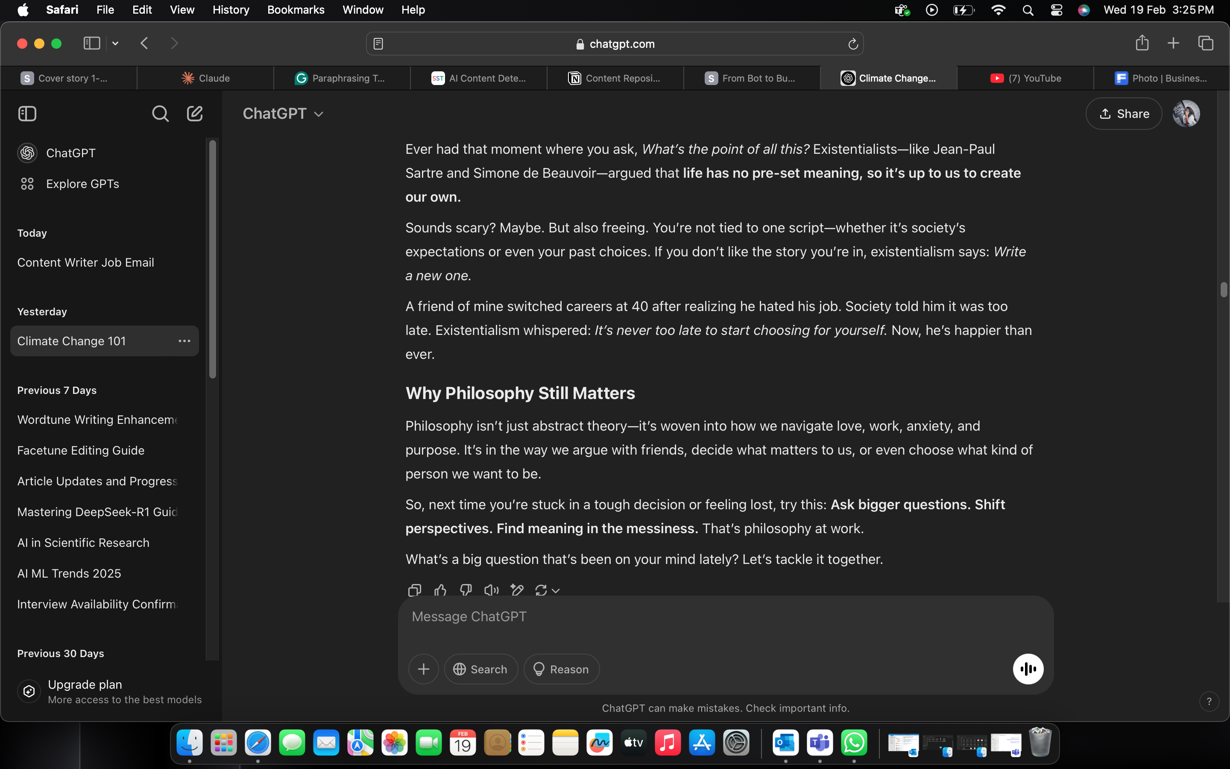Open the ChatGPT model selector dropdown

point(283,113)
